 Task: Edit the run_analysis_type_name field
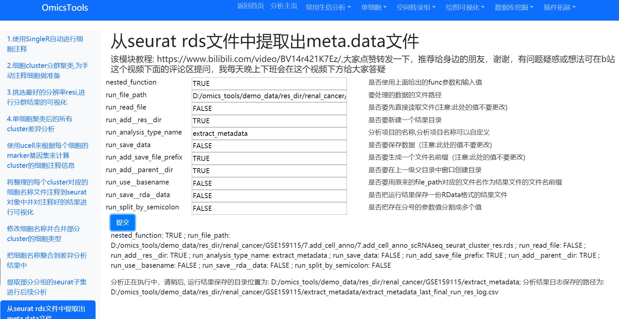[x=269, y=134]
